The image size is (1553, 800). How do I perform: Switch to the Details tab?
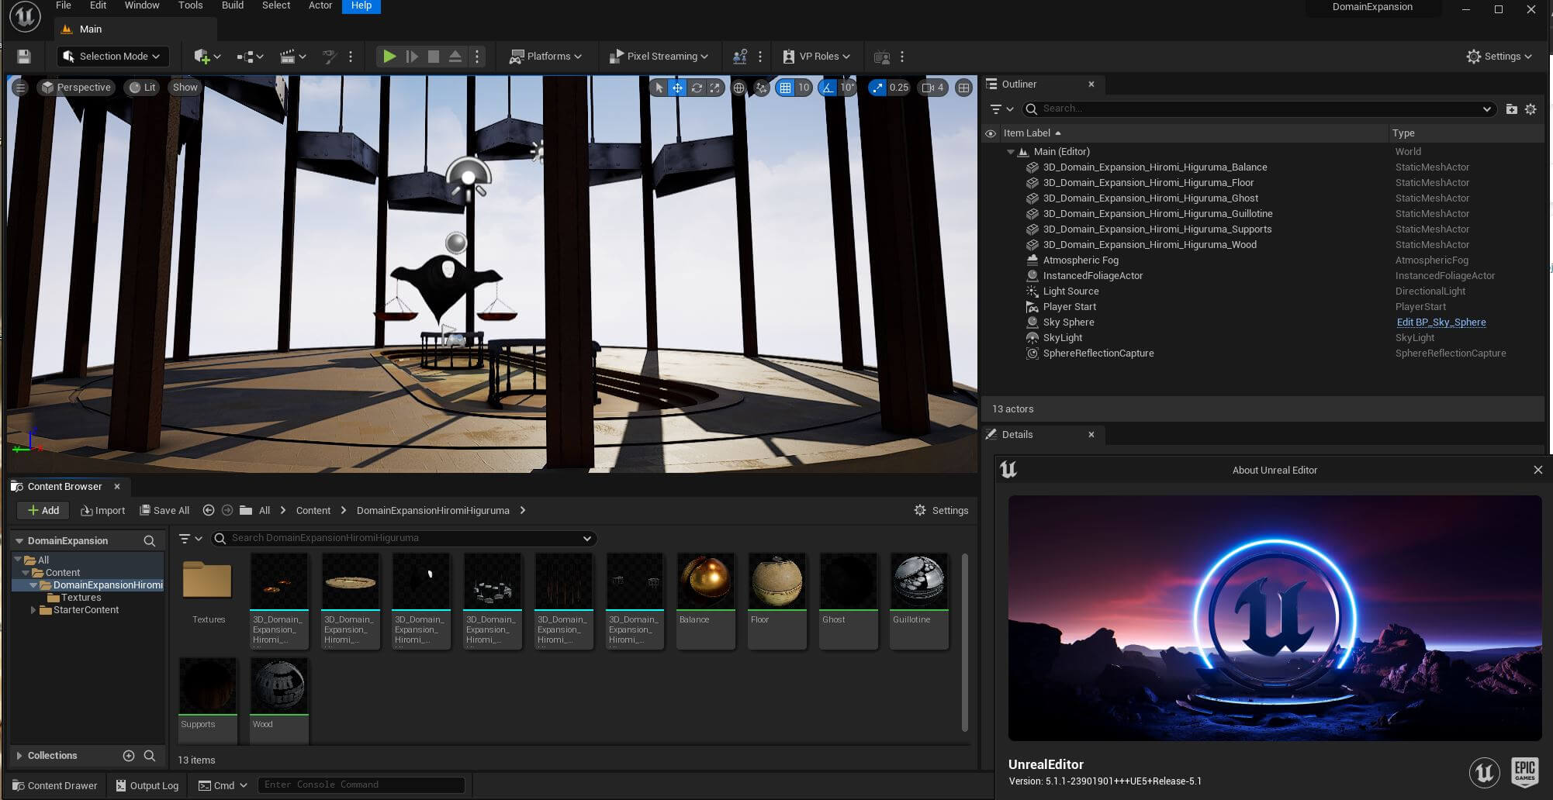tap(1017, 435)
